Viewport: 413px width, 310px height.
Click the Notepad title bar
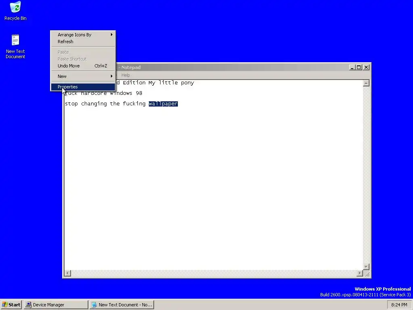click(x=217, y=67)
